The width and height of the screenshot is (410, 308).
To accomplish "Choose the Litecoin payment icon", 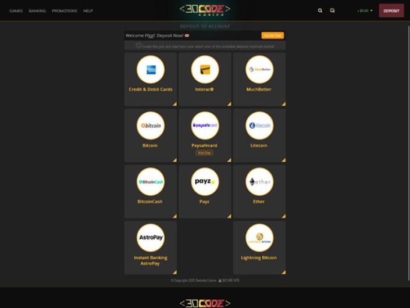I will (259, 126).
